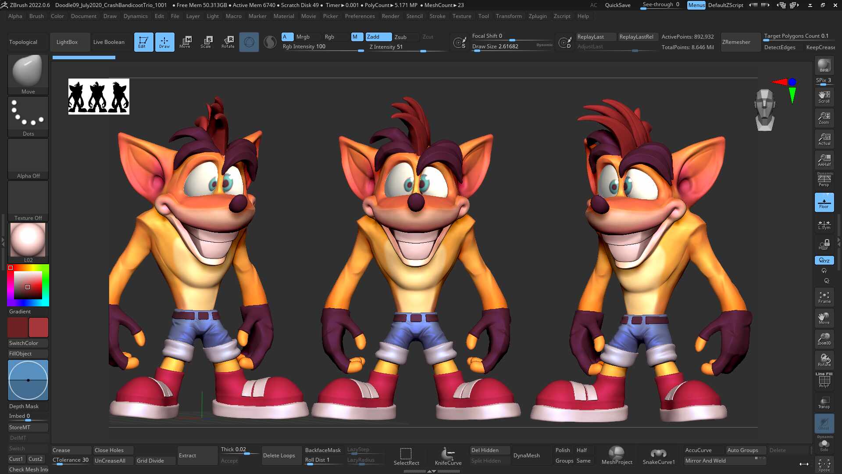The width and height of the screenshot is (842, 474).
Task: Select the SelectRect brush icon
Action: 406,456
